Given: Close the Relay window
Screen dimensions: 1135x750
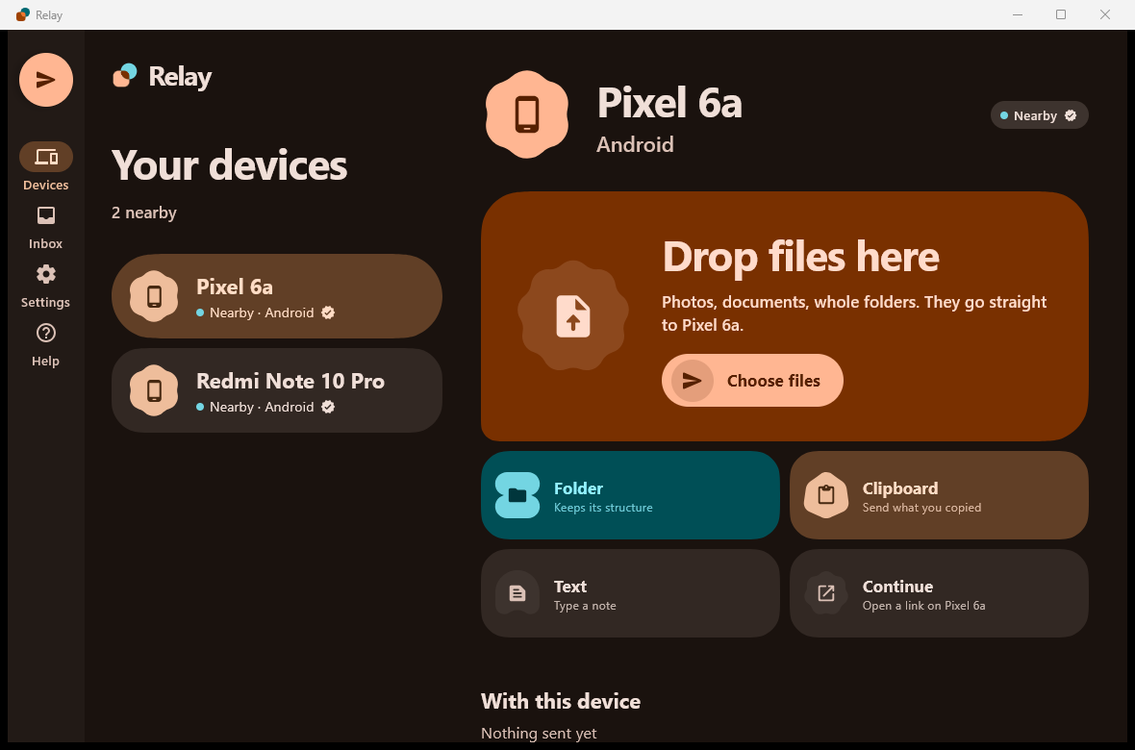Looking at the screenshot, I should pos(1104,14).
